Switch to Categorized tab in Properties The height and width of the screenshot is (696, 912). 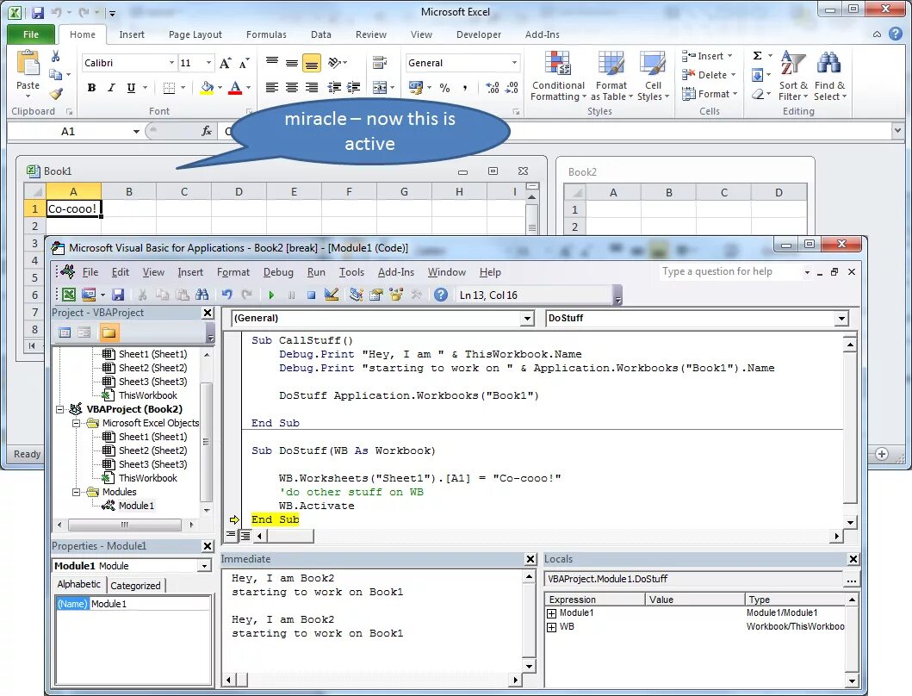coord(135,586)
